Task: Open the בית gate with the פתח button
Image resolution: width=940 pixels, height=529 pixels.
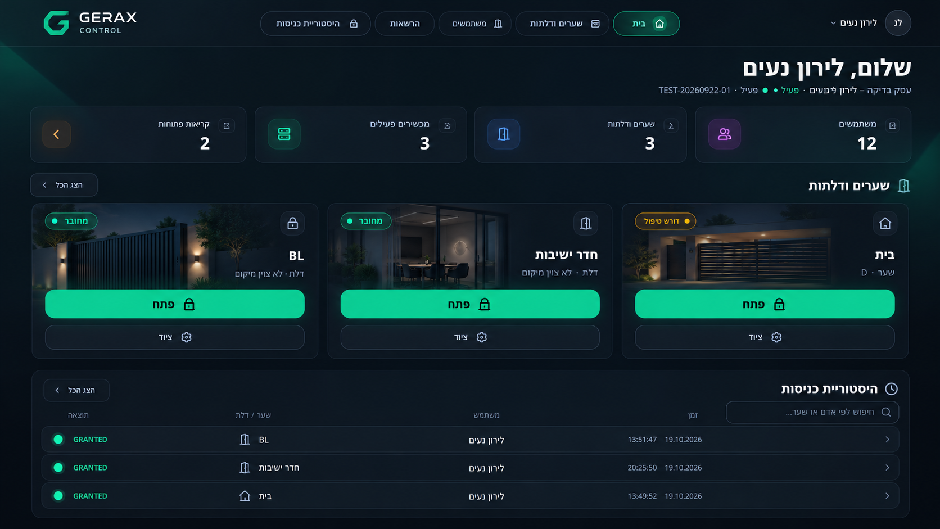Action: (x=765, y=304)
